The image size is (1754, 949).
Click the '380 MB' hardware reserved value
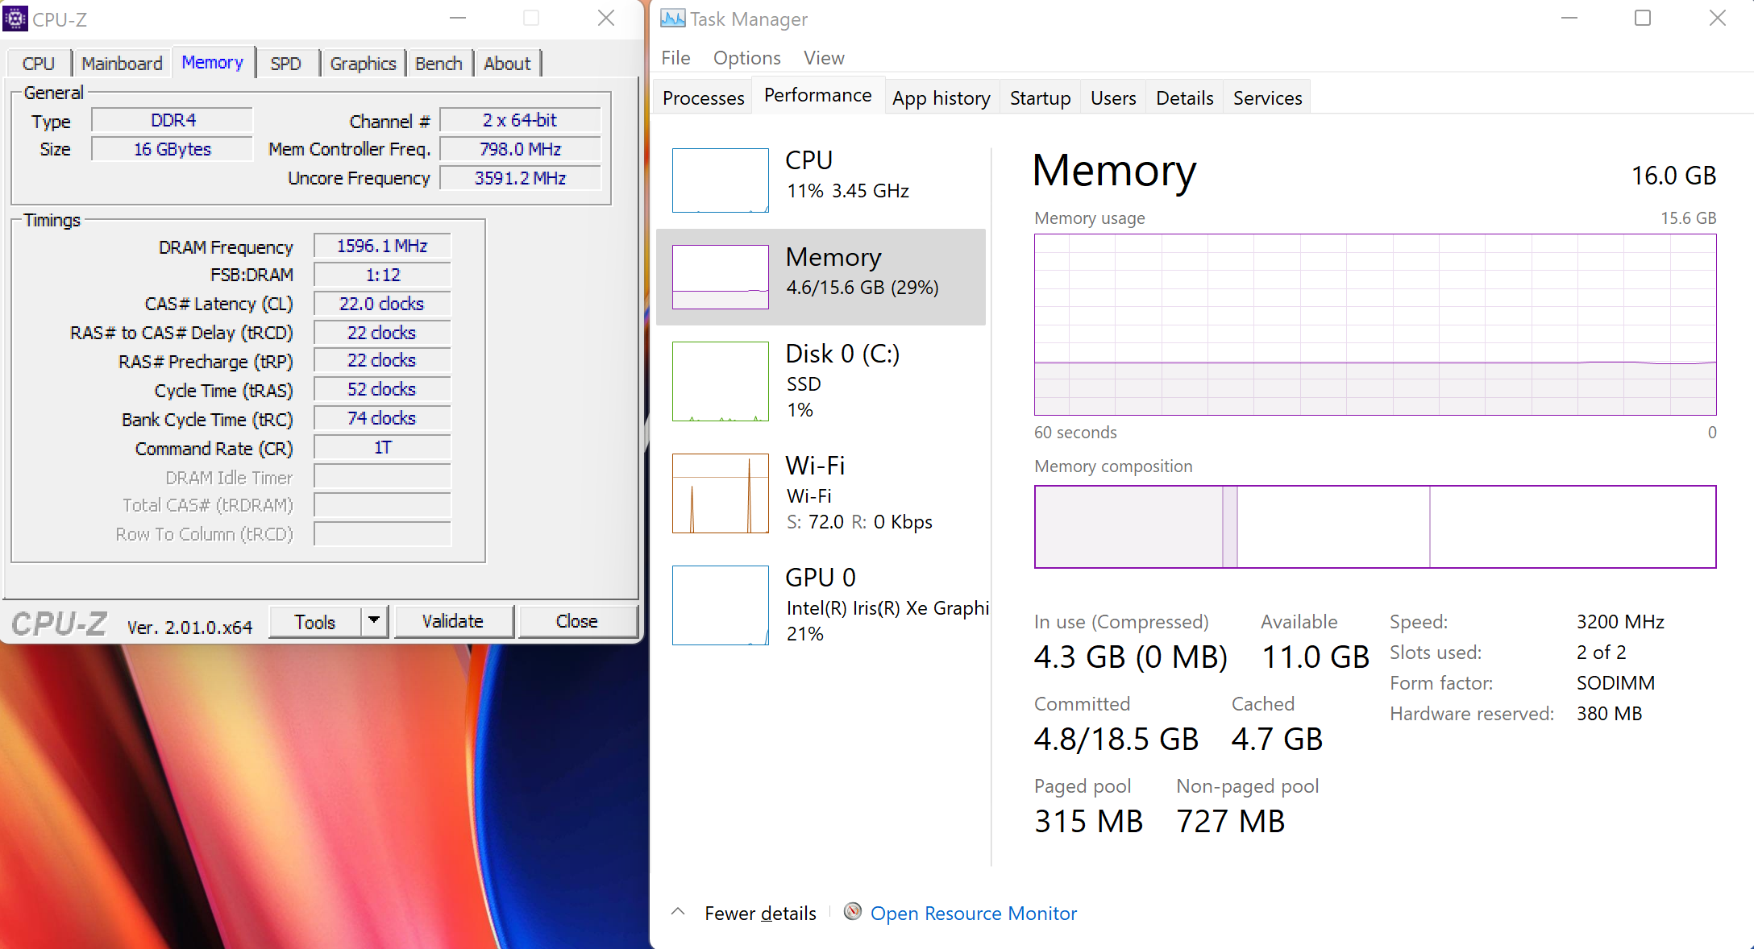point(1609,714)
